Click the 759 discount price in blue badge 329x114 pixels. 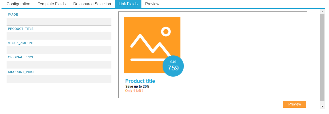(173, 68)
